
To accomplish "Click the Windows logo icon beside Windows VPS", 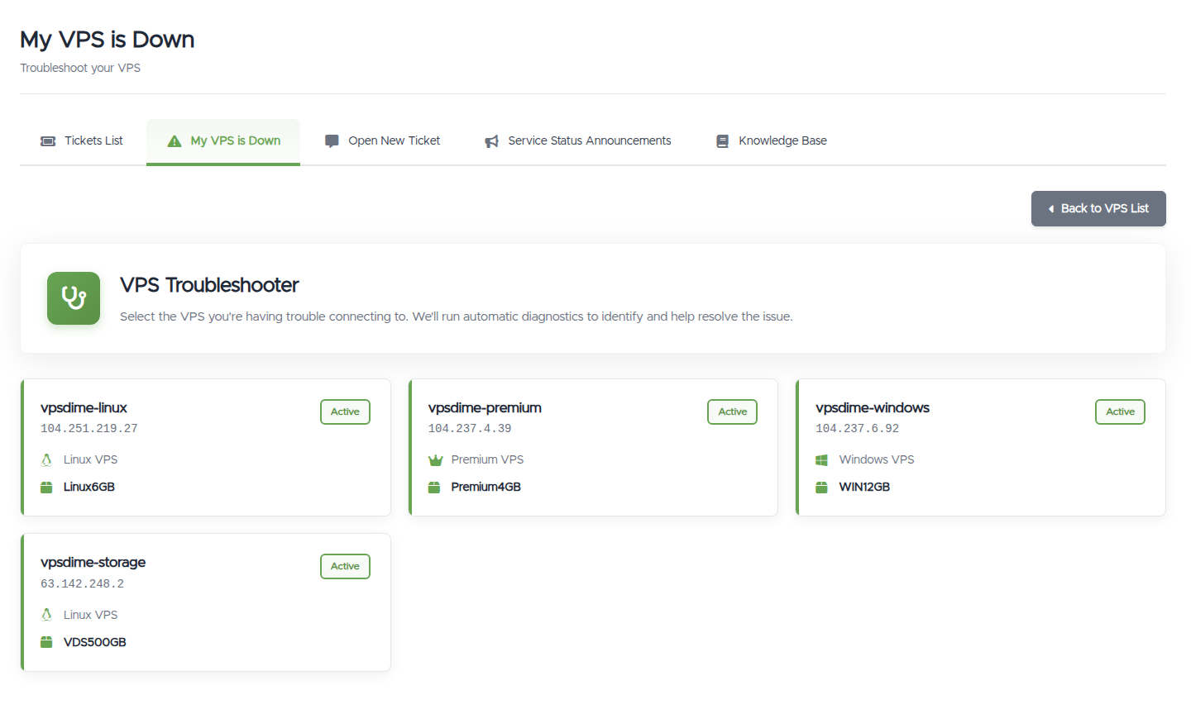I will click(x=821, y=460).
